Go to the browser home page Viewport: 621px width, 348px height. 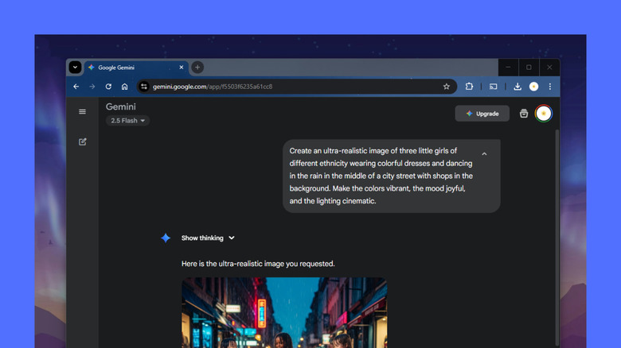(124, 87)
